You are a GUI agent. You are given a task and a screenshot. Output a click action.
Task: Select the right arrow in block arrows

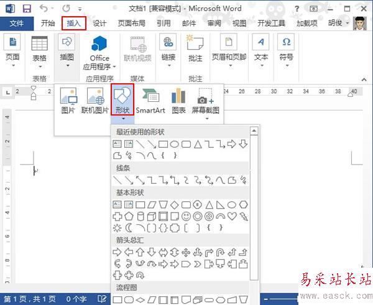point(117,252)
